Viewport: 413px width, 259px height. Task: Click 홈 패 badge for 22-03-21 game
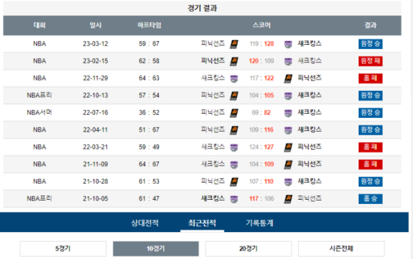pos(370,147)
